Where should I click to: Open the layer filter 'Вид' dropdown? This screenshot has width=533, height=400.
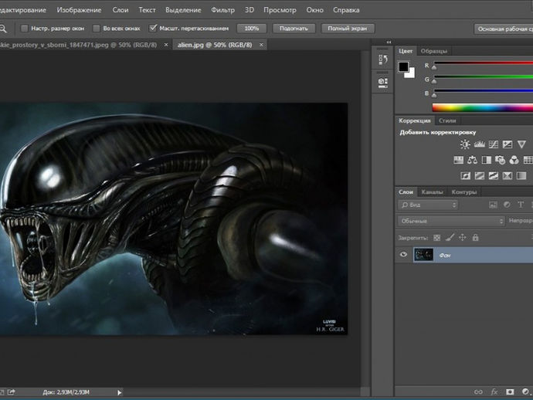click(428, 205)
